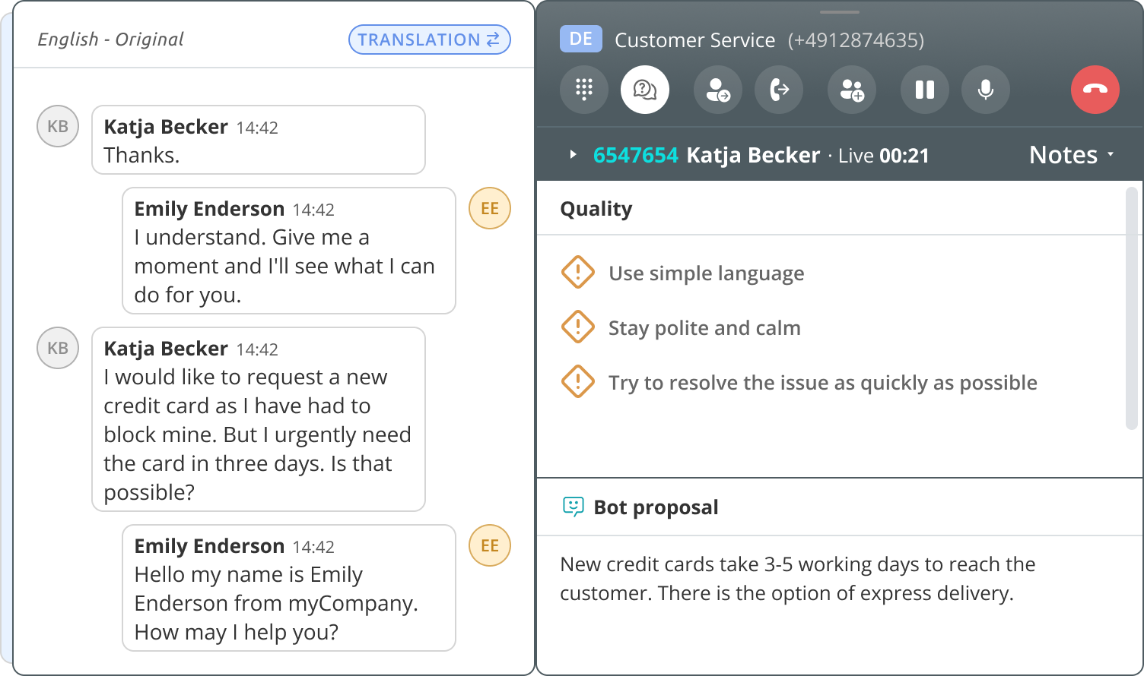
Task: Click the warning icon beside Stay polite and calm
Action: coord(578,327)
